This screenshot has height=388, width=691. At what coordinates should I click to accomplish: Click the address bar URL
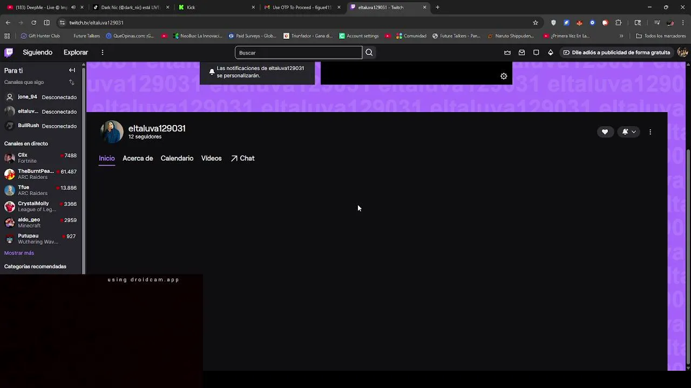96,23
